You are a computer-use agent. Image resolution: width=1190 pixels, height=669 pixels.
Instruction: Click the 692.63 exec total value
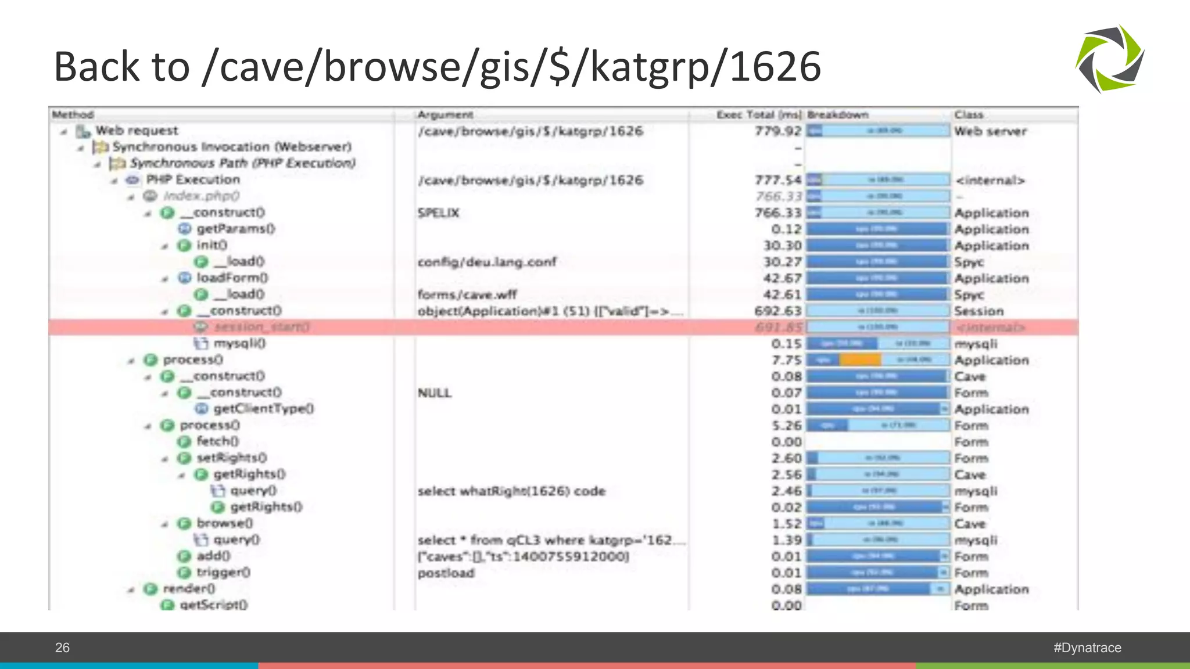click(778, 311)
